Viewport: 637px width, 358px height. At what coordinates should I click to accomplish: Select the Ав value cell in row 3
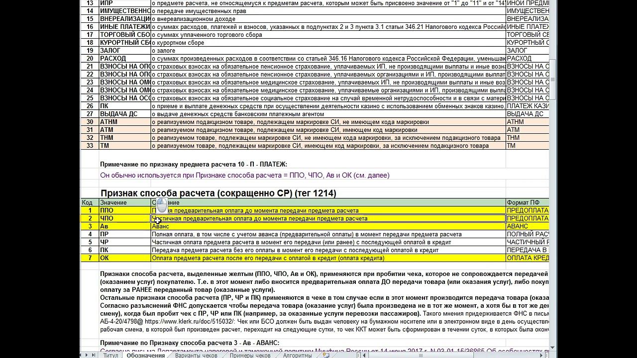coord(125,226)
